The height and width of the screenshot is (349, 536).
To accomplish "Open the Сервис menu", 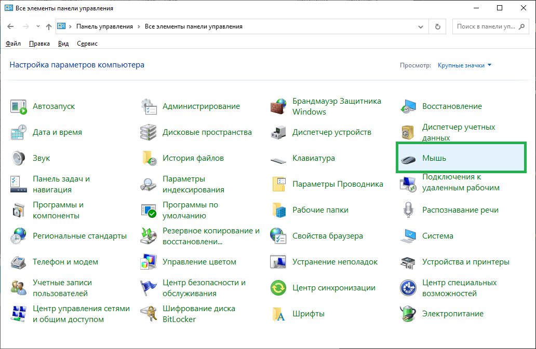I will (x=87, y=44).
